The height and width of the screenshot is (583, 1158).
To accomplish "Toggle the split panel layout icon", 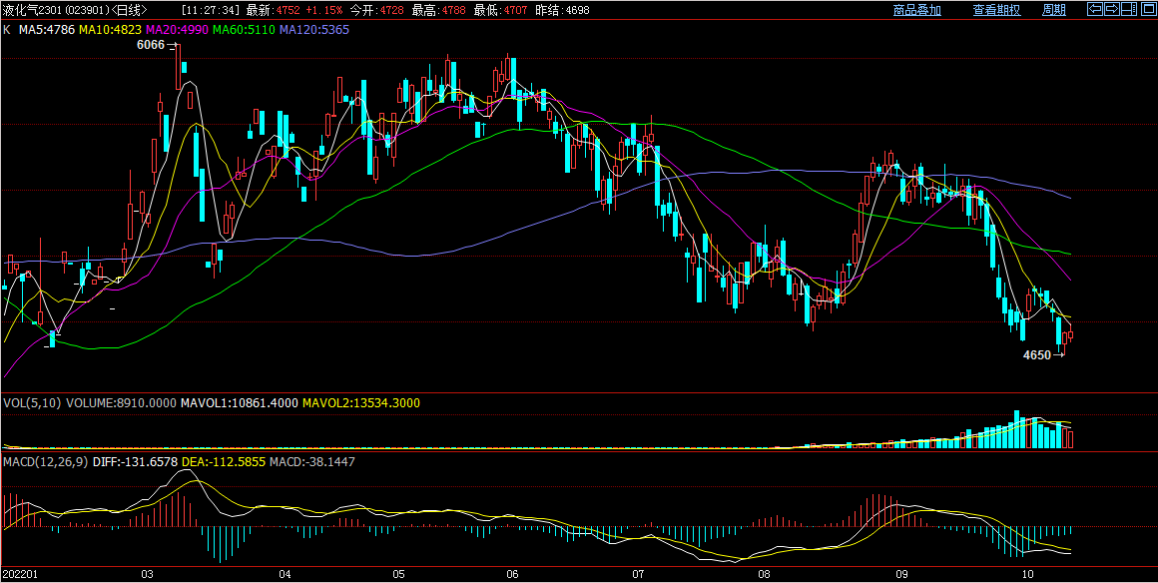I will click(1128, 9).
